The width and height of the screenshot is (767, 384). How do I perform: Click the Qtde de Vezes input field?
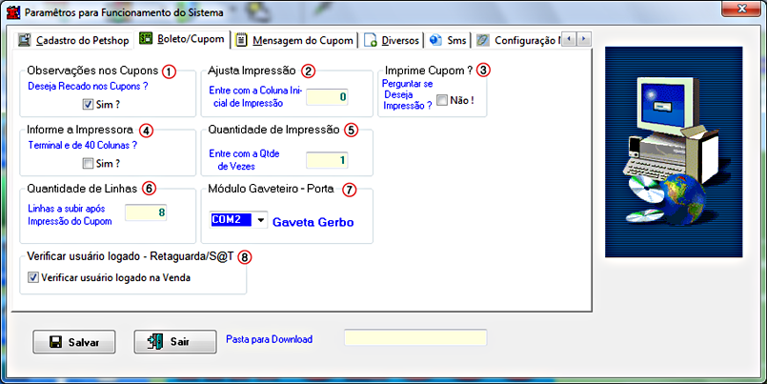click(327, 160)
